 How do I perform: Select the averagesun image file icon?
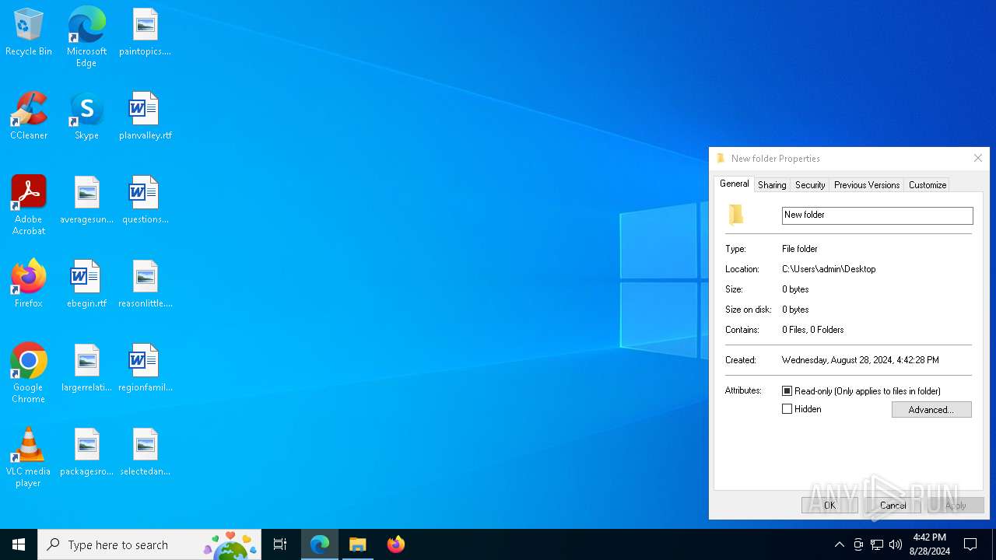86,201
